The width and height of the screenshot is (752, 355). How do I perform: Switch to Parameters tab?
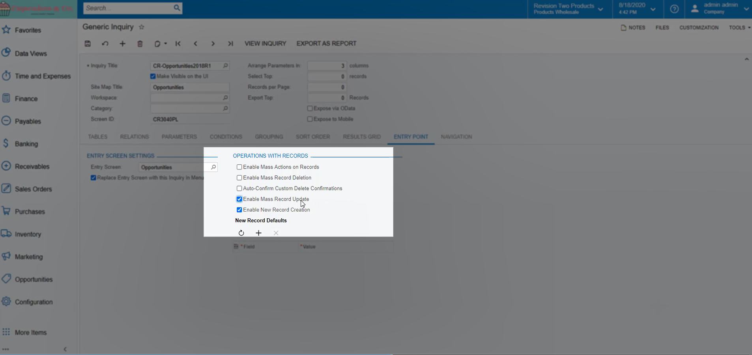(179, 137)
